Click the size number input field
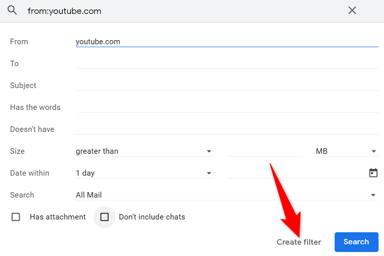384x256 pixels. [x=264, y=151]
